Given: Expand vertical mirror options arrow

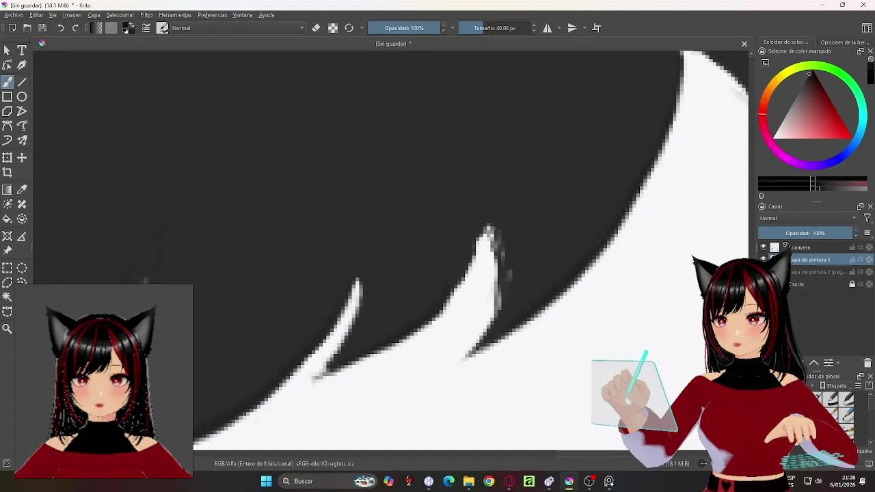Looking at the screenshot, I should [584, 28].
